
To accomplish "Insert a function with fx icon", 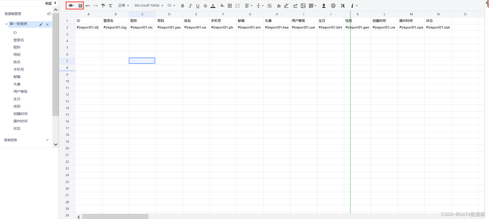I will [279, 6].
